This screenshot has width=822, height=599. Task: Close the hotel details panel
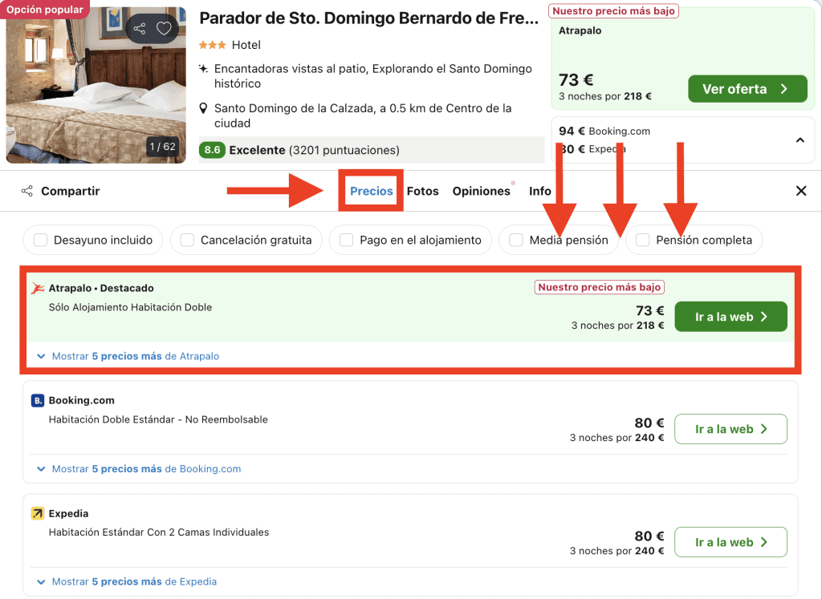coord(800,191)
